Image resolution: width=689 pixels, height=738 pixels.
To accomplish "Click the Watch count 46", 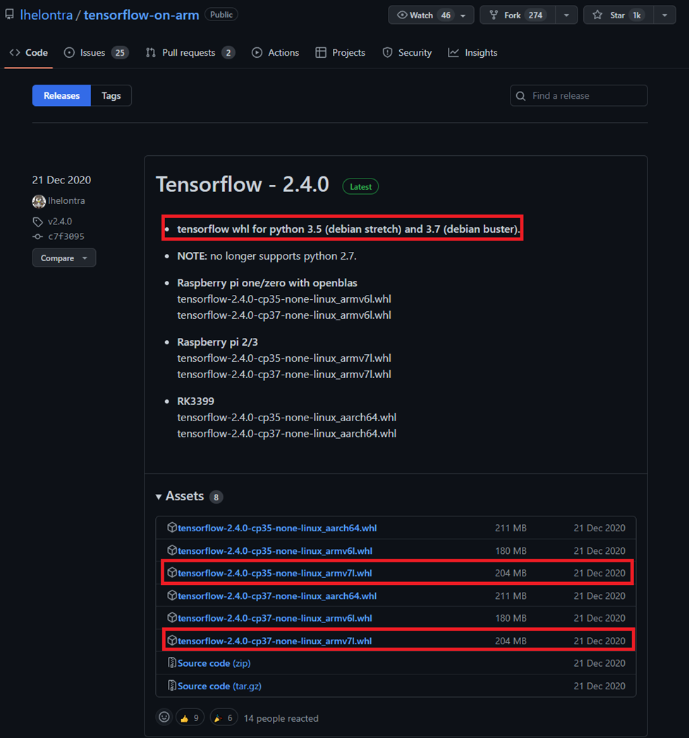I will point(446,15).
